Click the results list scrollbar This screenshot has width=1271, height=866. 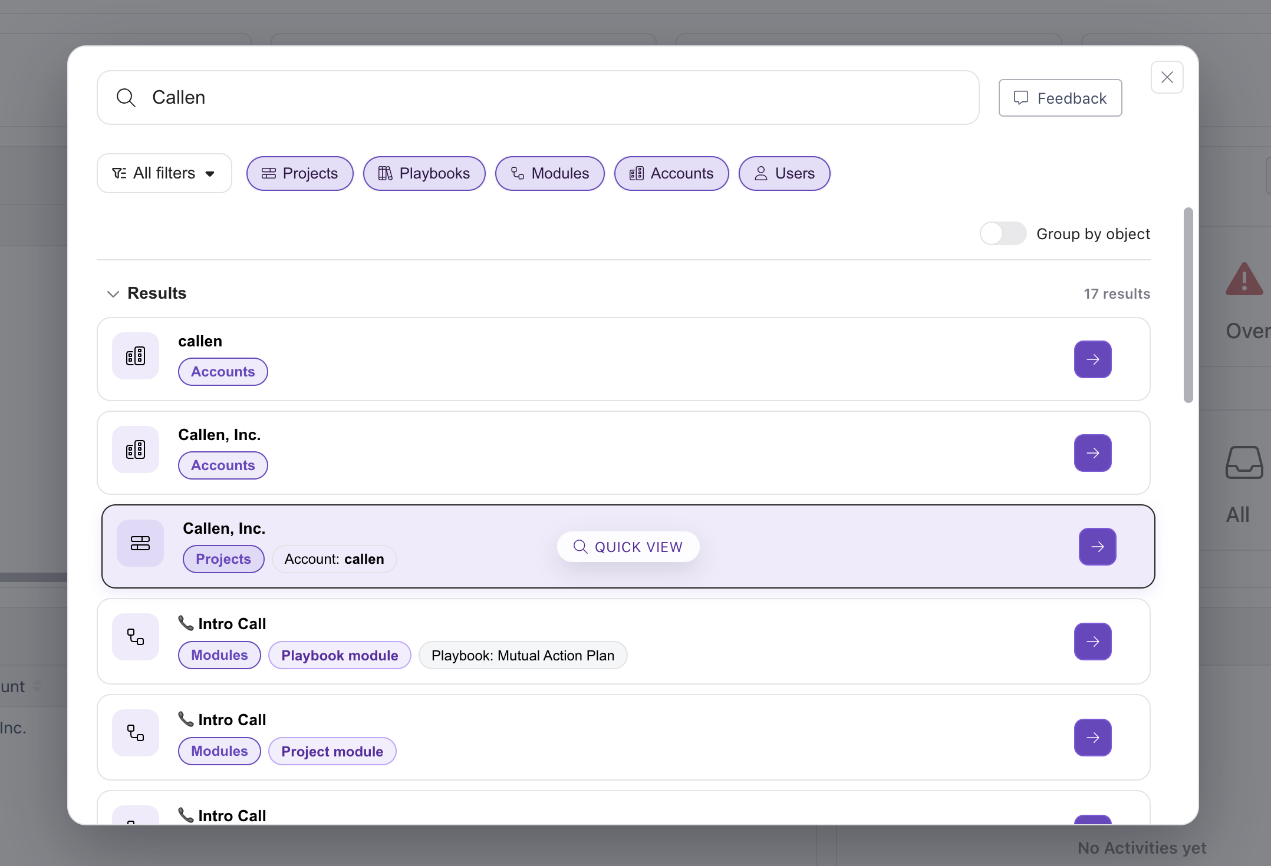[x=1188, y=305]
